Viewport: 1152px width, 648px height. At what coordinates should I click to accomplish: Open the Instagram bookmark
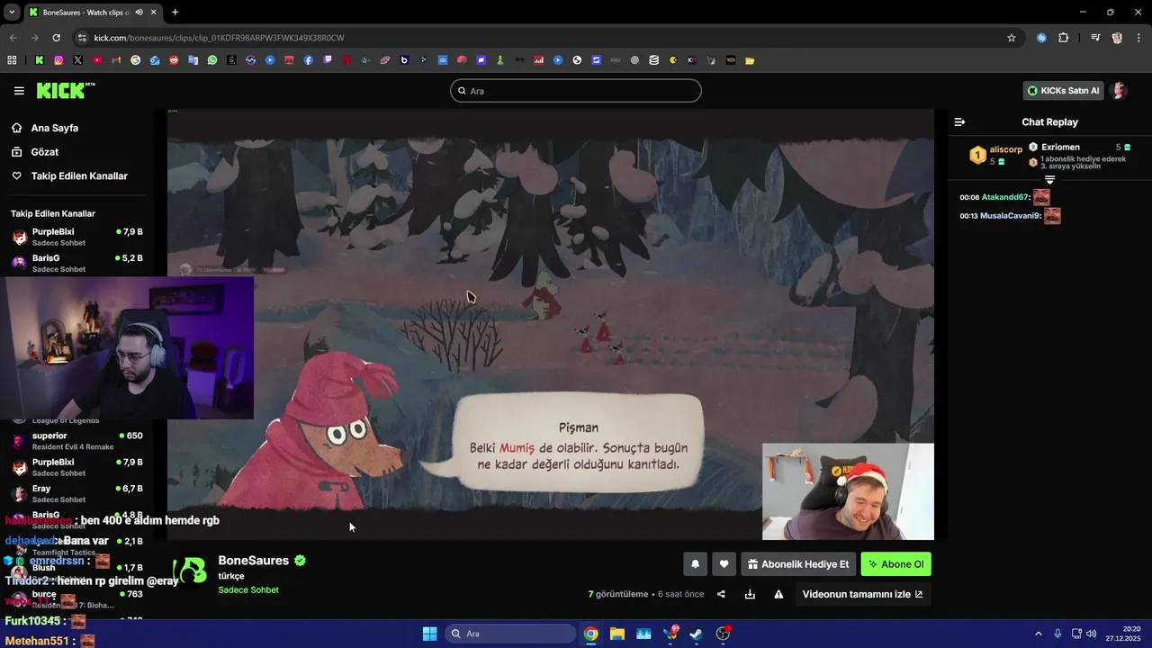click(x=58, y=60)
